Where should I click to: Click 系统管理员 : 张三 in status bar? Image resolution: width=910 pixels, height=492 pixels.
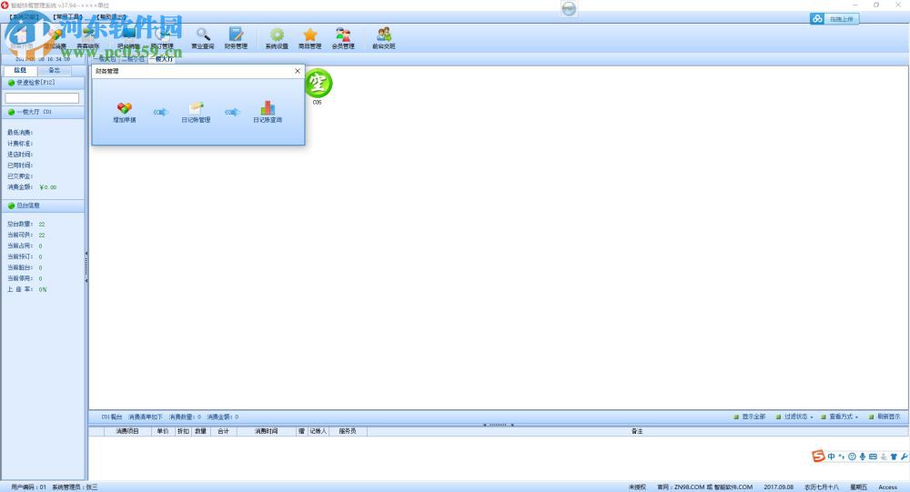[75, 487]
